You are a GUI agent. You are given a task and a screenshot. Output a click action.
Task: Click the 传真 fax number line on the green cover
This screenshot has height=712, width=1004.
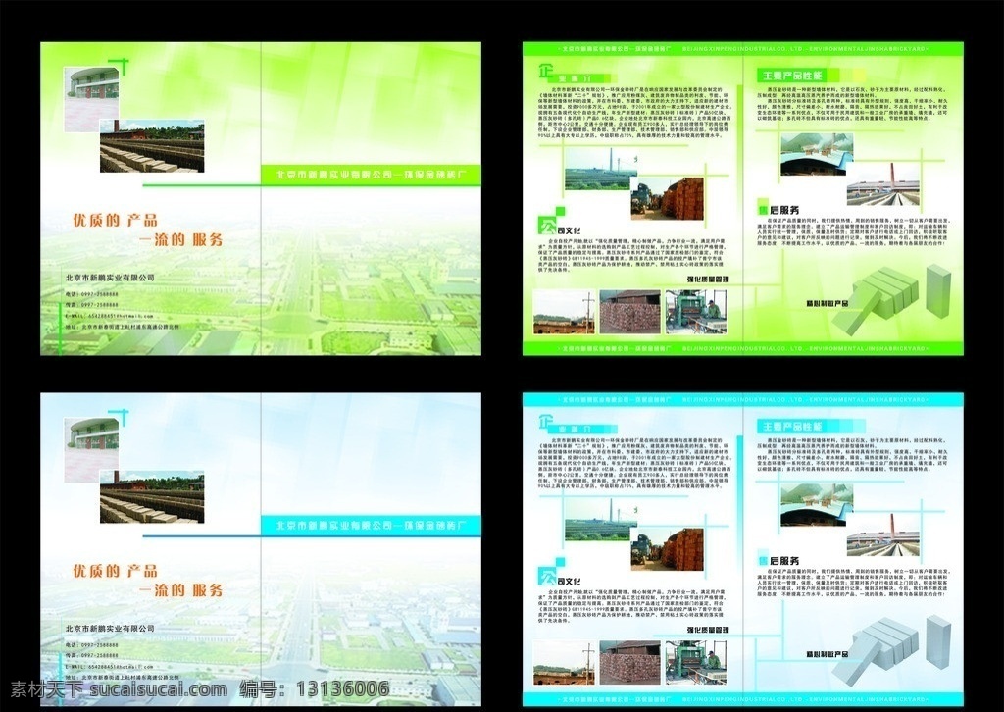coord(92,305)
